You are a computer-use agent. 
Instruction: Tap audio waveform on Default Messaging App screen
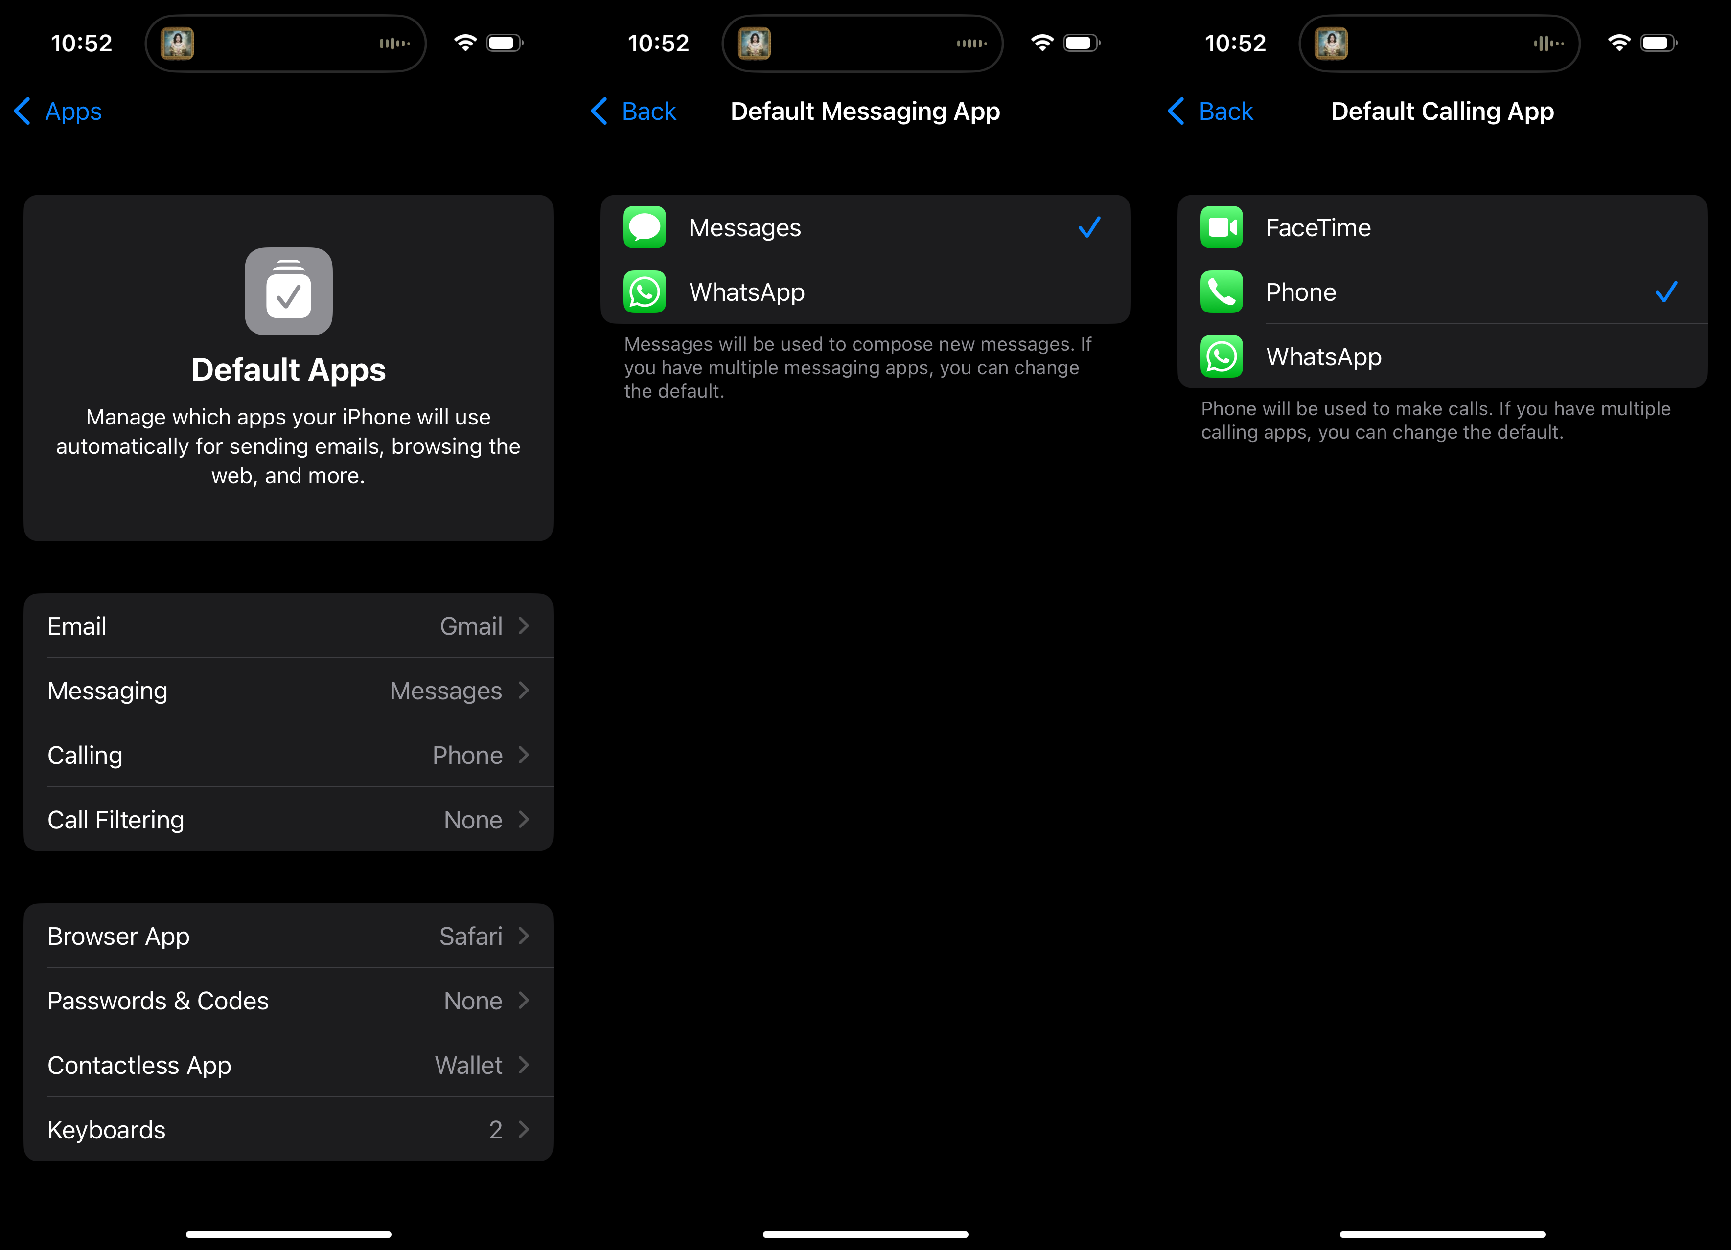pyautogui.click(x=971, y=44)
